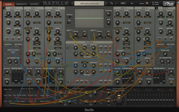Open OSC 3 PM coarse selector
Screen dimensions: 179x112
[118, 28]
